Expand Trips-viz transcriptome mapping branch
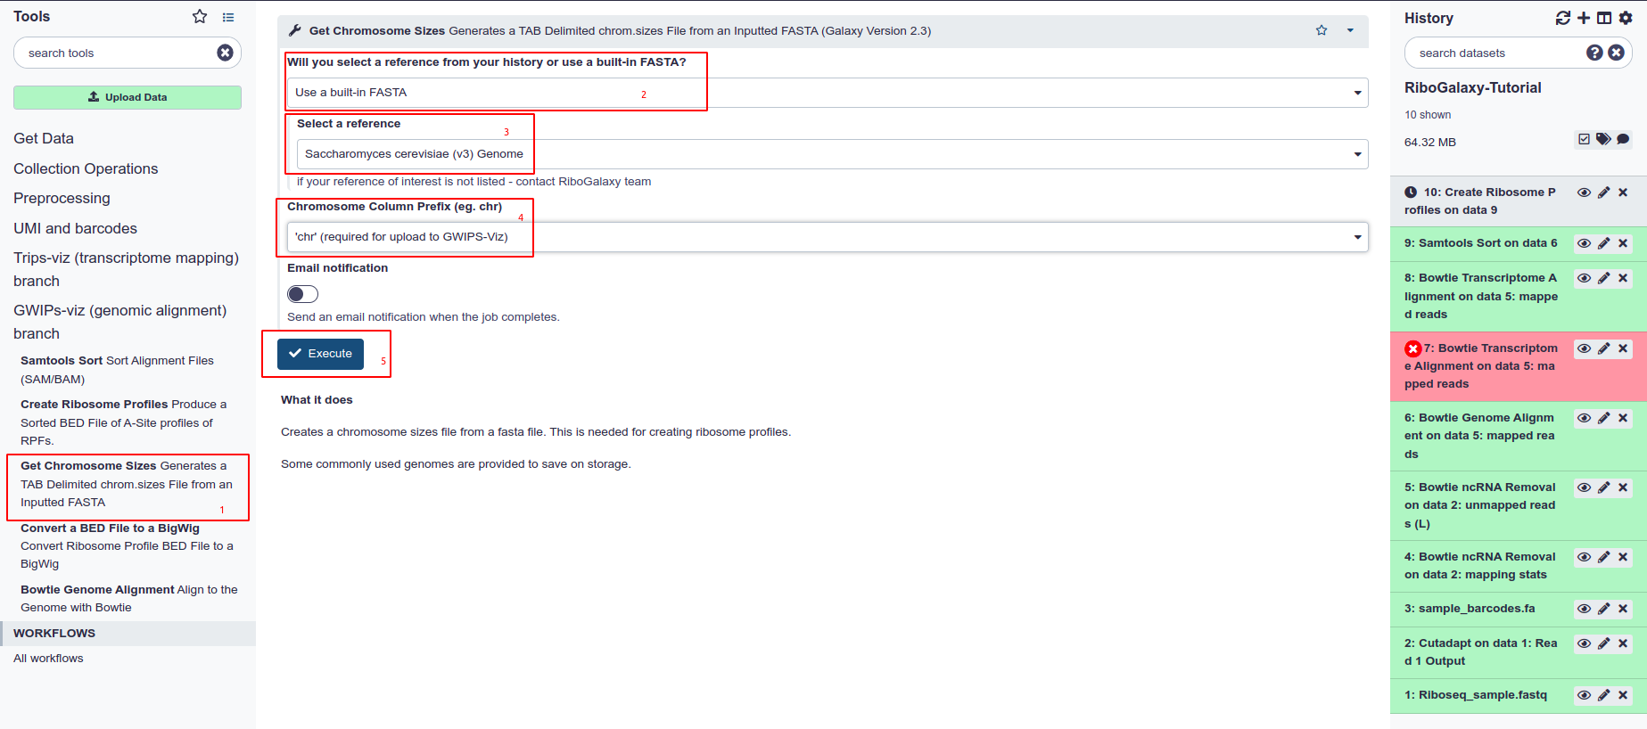This screenshot has width=1647, height=729. click(x=126, y=269)
